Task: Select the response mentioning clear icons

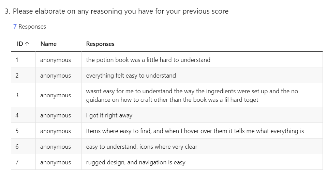Action: pos(141,147)
